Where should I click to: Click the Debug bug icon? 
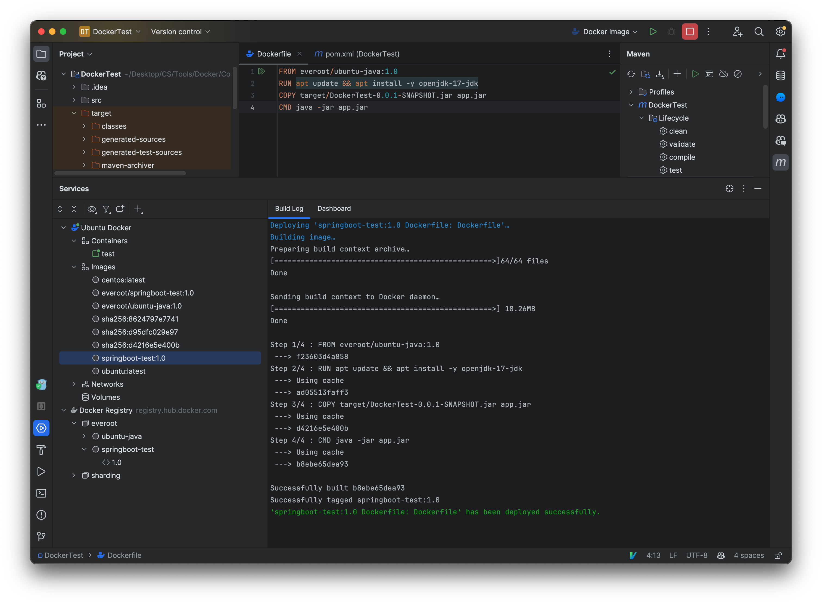(671, 32)
